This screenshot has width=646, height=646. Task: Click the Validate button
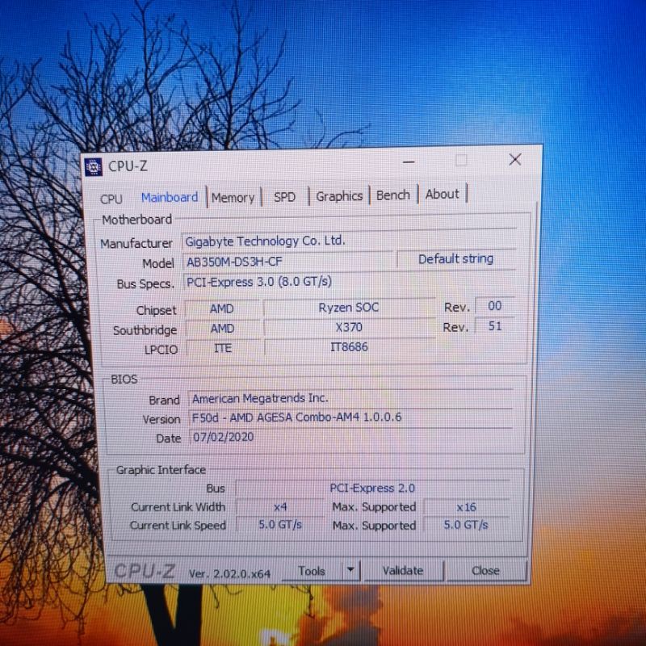tap(403, 570)
